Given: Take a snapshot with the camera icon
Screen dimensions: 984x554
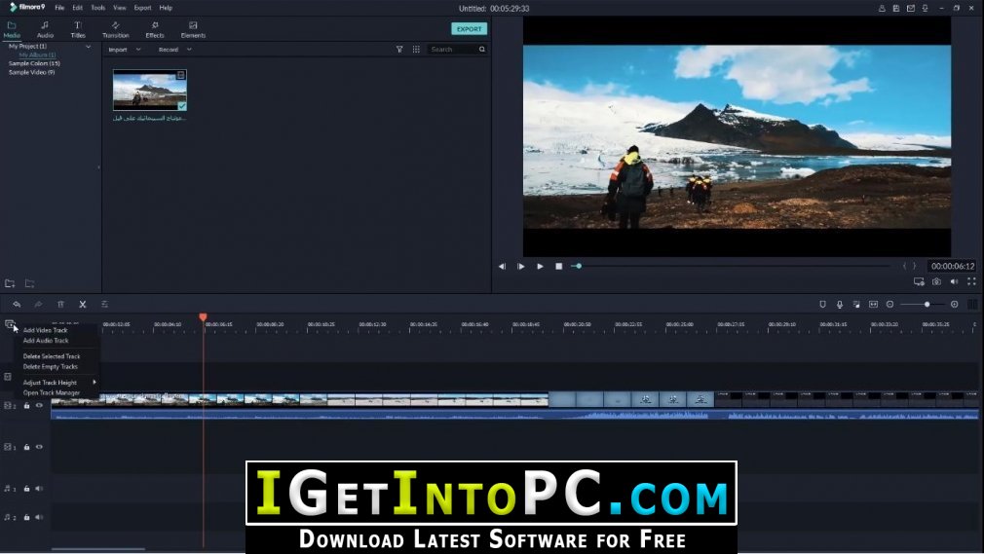Looking at the screenshot, I should (x=936, y=281).
